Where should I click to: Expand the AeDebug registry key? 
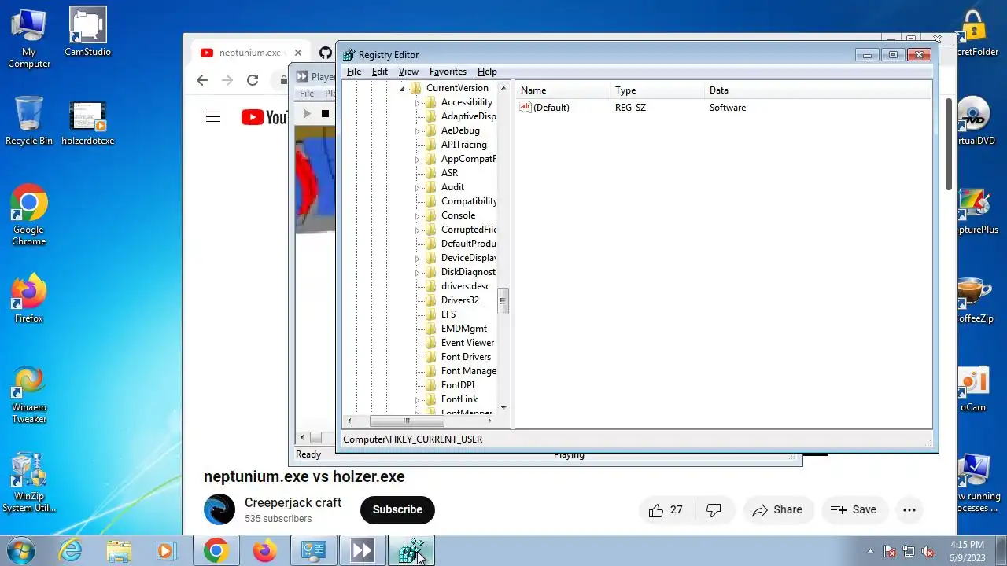[x=418, y=131]
